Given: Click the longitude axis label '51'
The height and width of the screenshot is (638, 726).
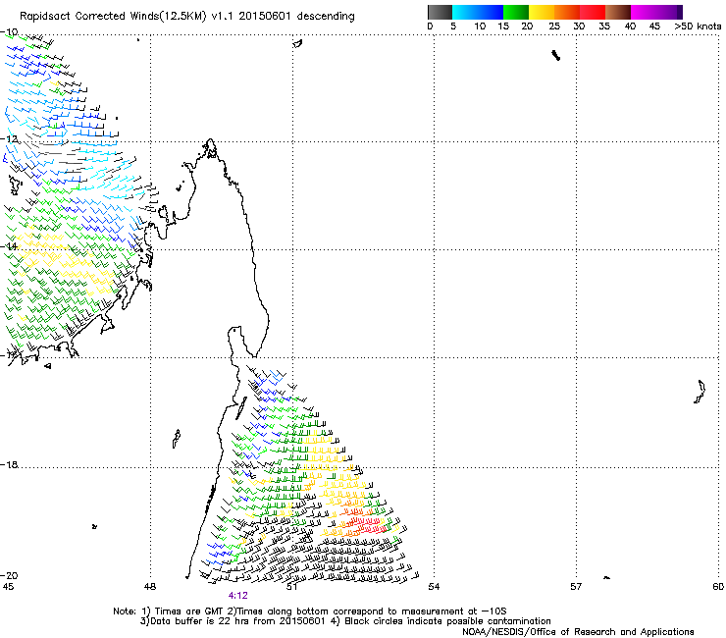Looking at the screenshot, I should 291,587.
